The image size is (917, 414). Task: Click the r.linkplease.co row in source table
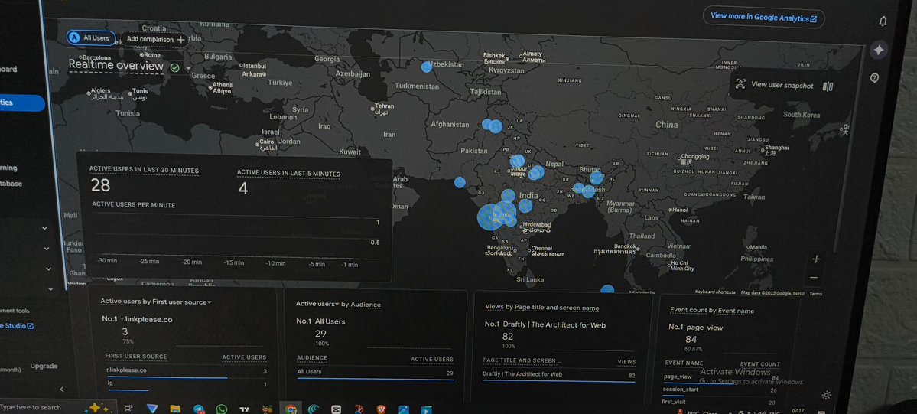click(x=186, y=370)
